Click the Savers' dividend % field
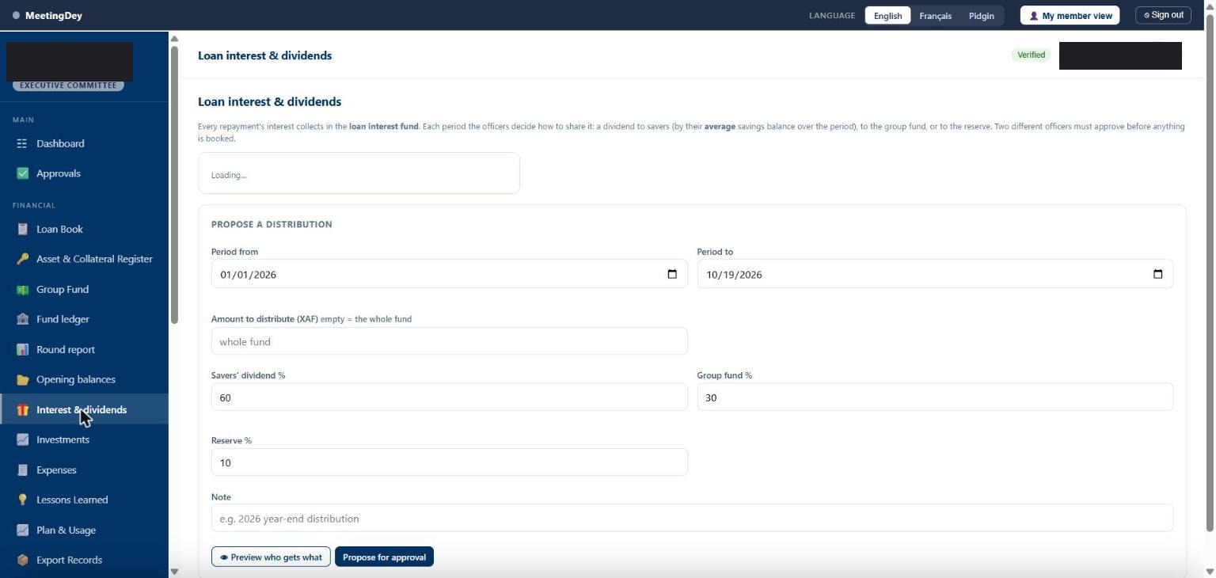The height and width of the screenshot is (578, 1216). pyautogui.click(x=449, y=397)
